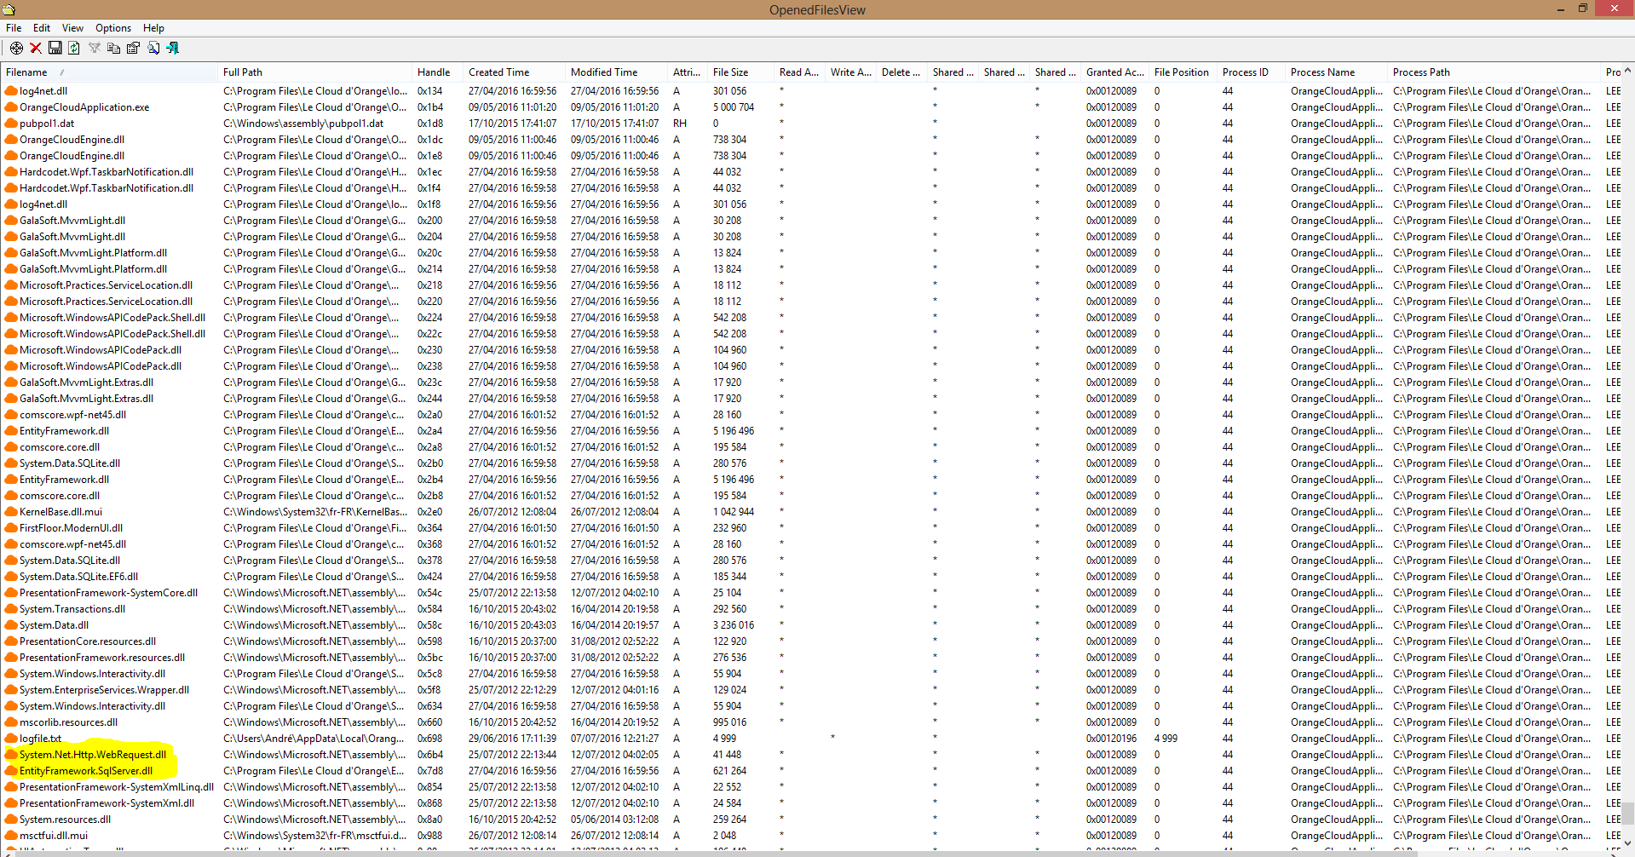Save the report using the floppy disk icon
This screenshot has width=1635, height=857.
tap(55, 48)
